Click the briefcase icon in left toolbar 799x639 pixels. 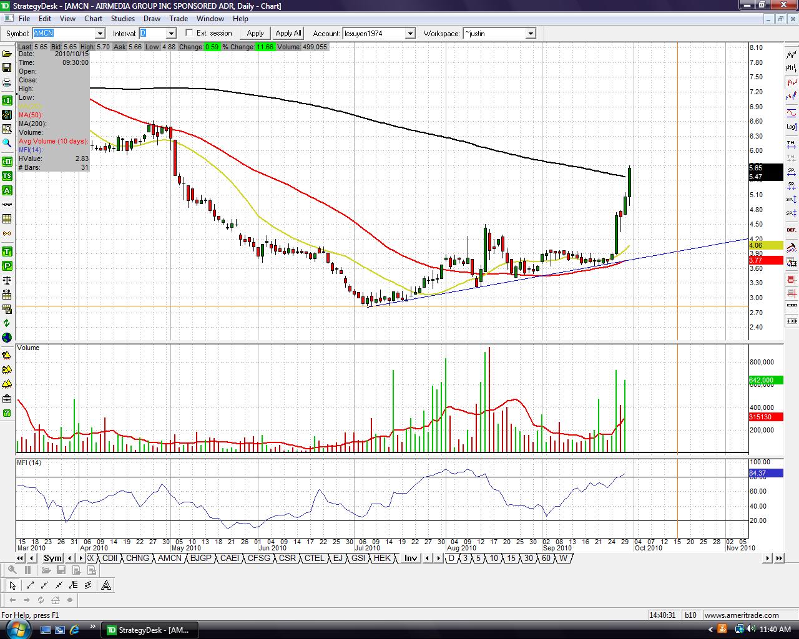[x=7, y=399]
